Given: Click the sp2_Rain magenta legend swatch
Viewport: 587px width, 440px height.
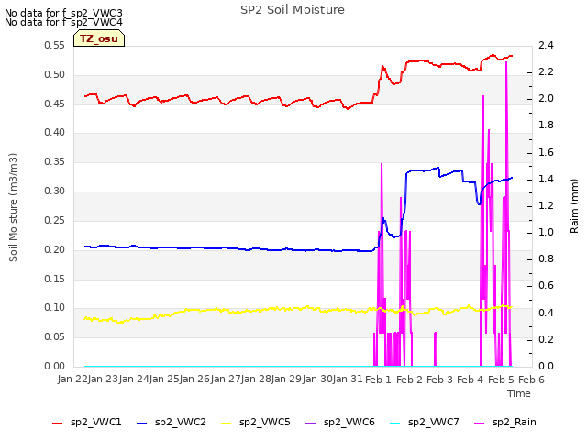Looking at the screenshot, I should (480, 423).
